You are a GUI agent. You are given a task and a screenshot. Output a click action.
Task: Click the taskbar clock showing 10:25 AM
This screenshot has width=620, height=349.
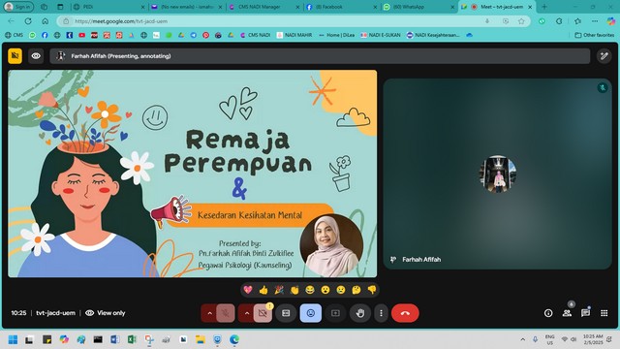593,339
